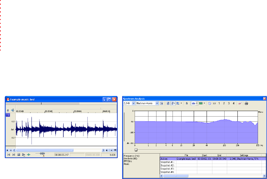Click the Settings column header

click(244, 155)
